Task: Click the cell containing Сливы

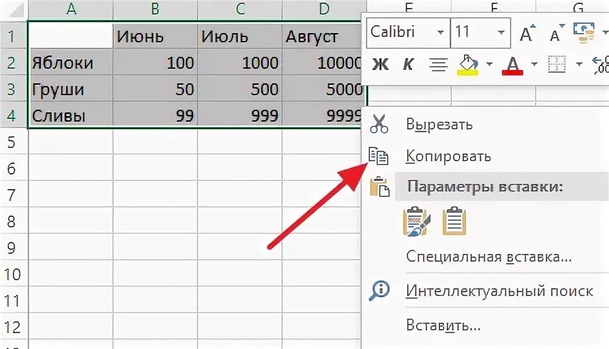Action: click(x=71, y=115)
